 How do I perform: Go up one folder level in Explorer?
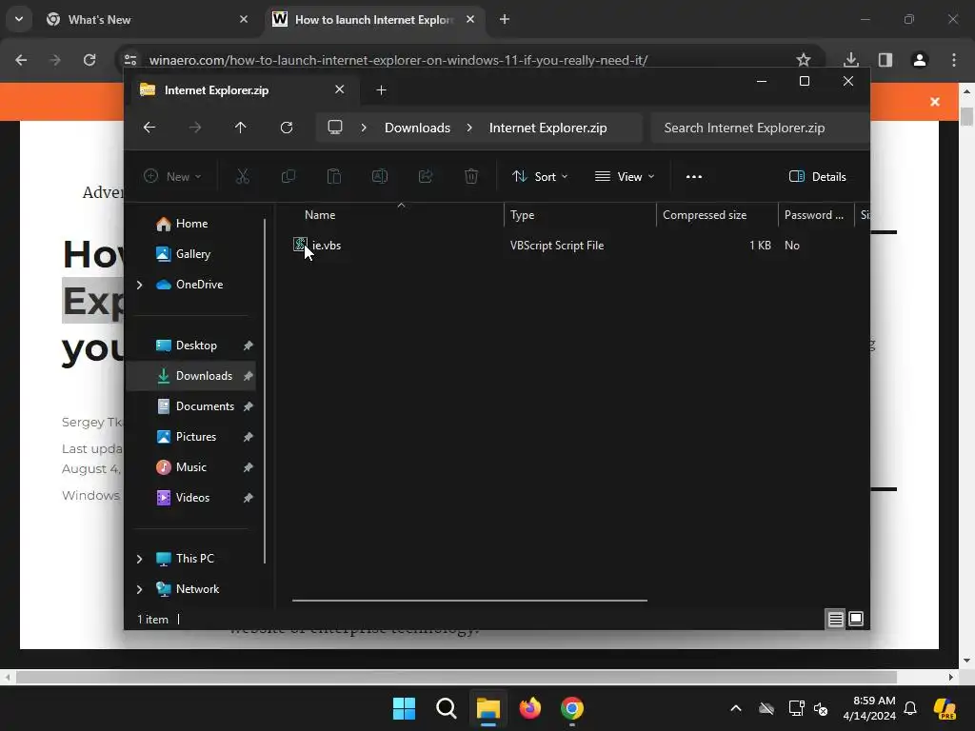point(241,128)
